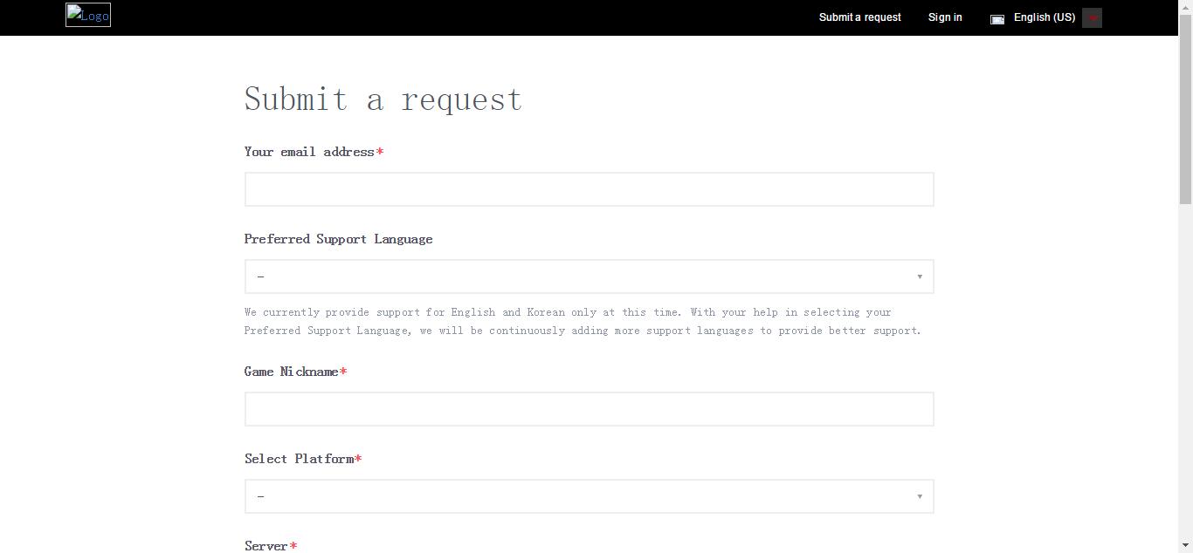This screenshot has width=1193, height=553.
Task: Click the flag icon beside English (US)
Action: [x=997, y=19]
